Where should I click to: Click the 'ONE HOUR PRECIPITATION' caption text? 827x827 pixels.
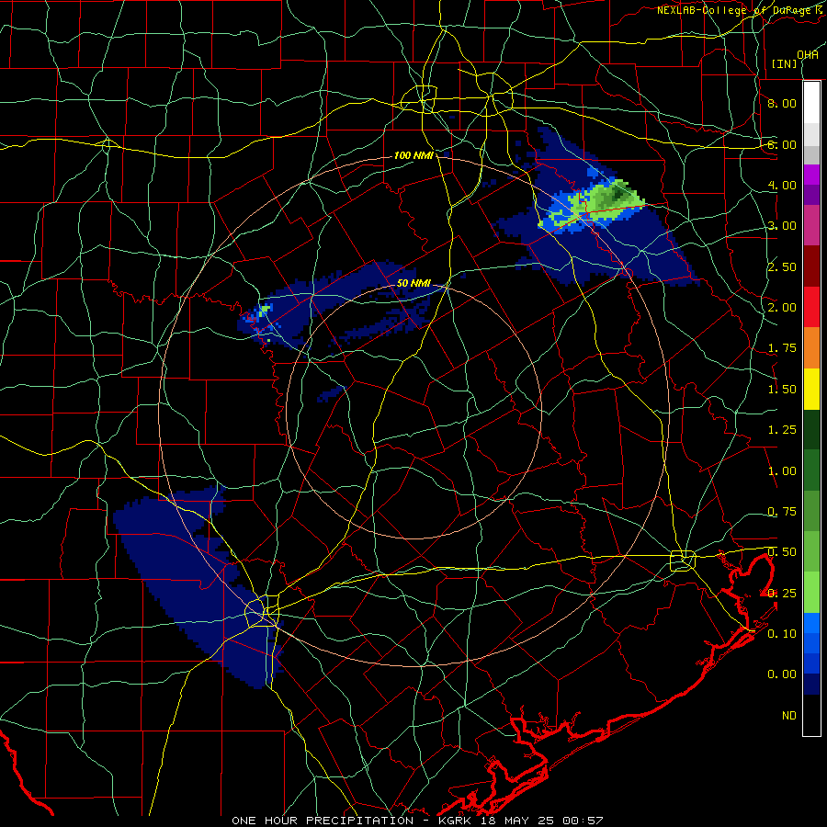tap(323, 821)
